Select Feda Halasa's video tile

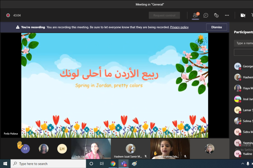(x=91, y=149)
